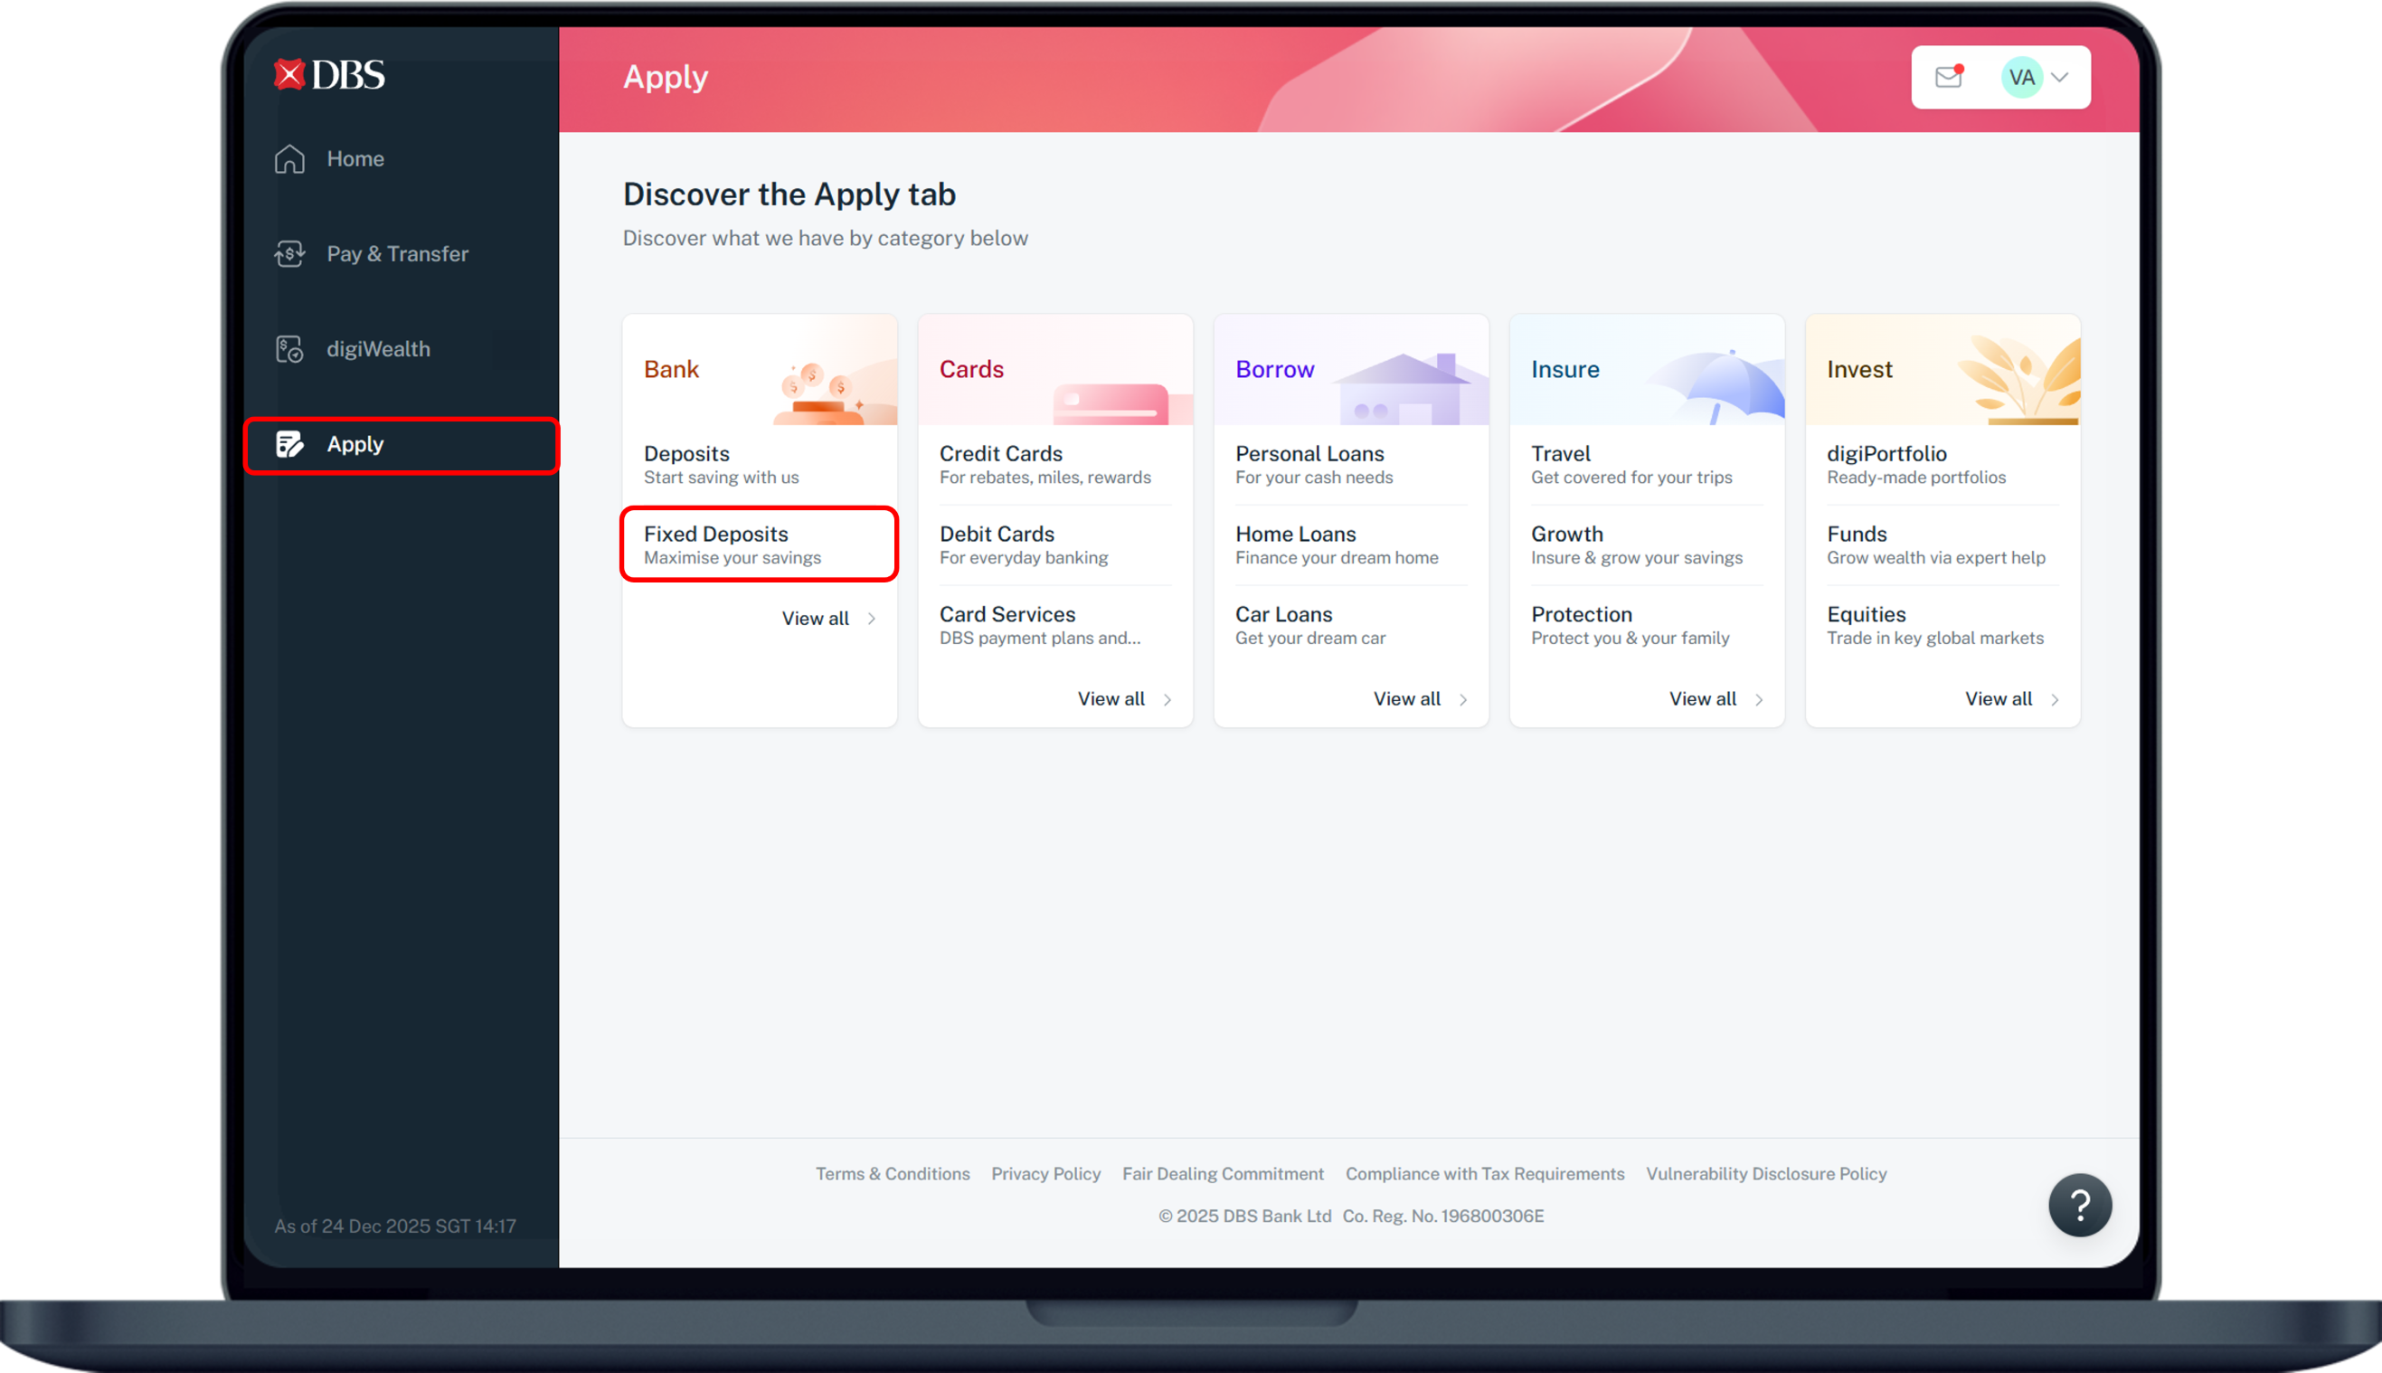Open Deposits under Bank
The width and height of the screenshot is (2382, 1373).
(760, 465)
